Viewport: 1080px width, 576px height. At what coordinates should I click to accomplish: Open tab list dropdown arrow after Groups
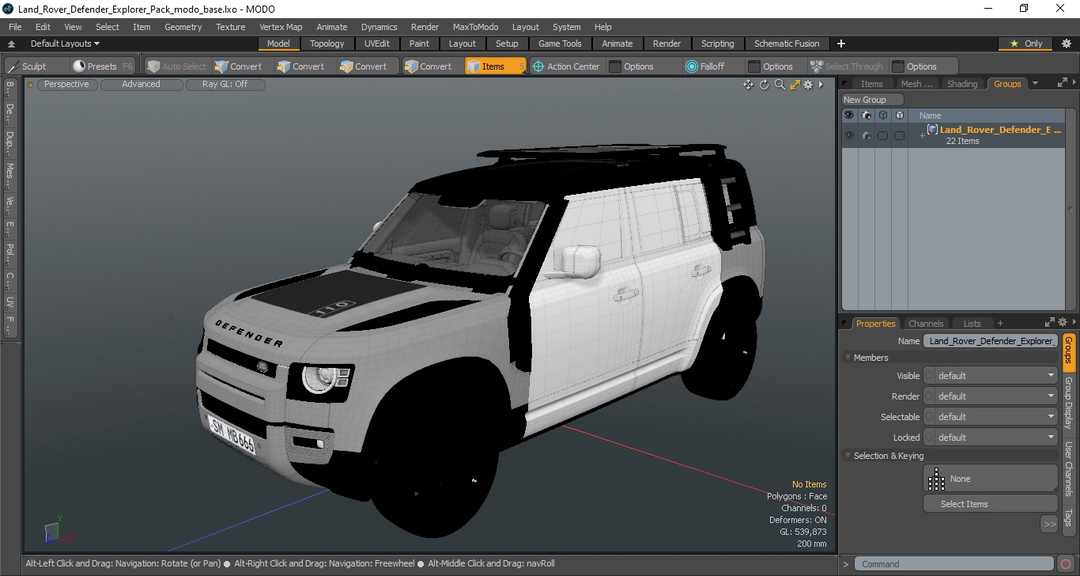click(1035, 84)
